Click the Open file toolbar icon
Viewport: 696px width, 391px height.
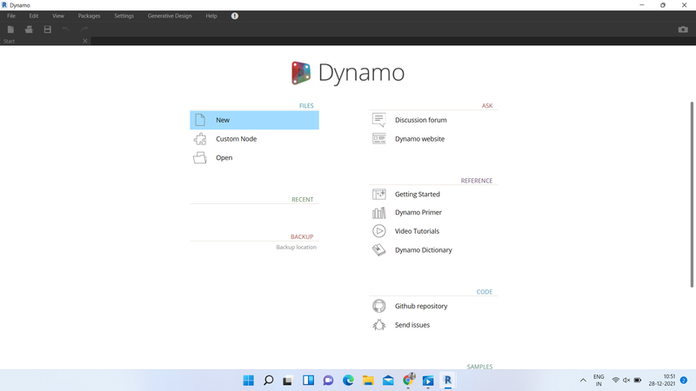click(x=29, y=30)
